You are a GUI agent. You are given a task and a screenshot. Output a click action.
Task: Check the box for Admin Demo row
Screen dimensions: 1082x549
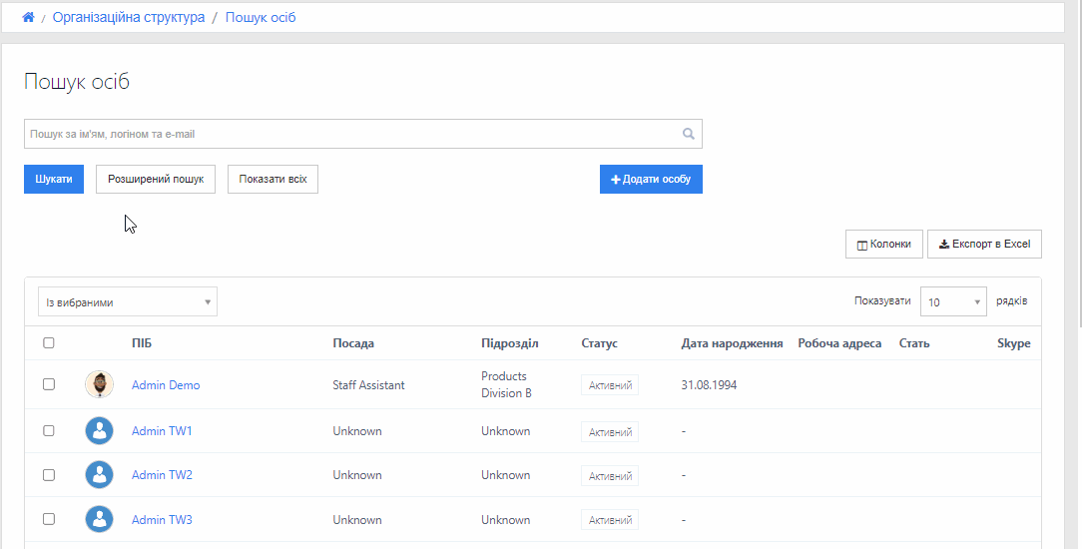coord(49,384)
